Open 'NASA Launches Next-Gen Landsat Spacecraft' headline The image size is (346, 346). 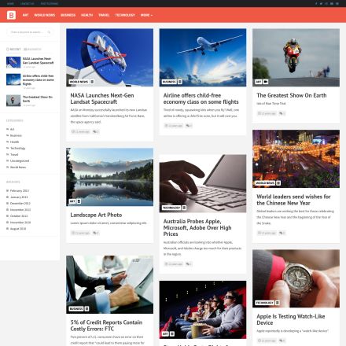(102, 98)
